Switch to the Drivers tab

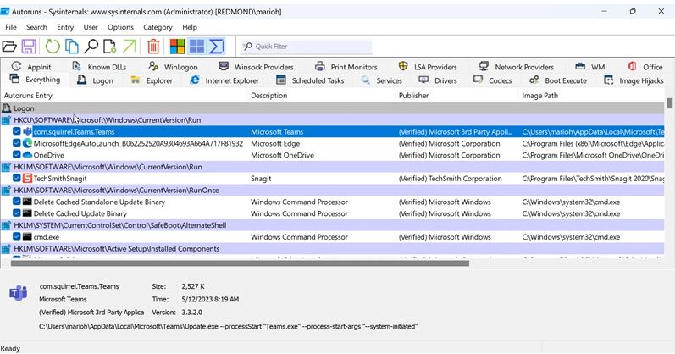pos(438,80)
